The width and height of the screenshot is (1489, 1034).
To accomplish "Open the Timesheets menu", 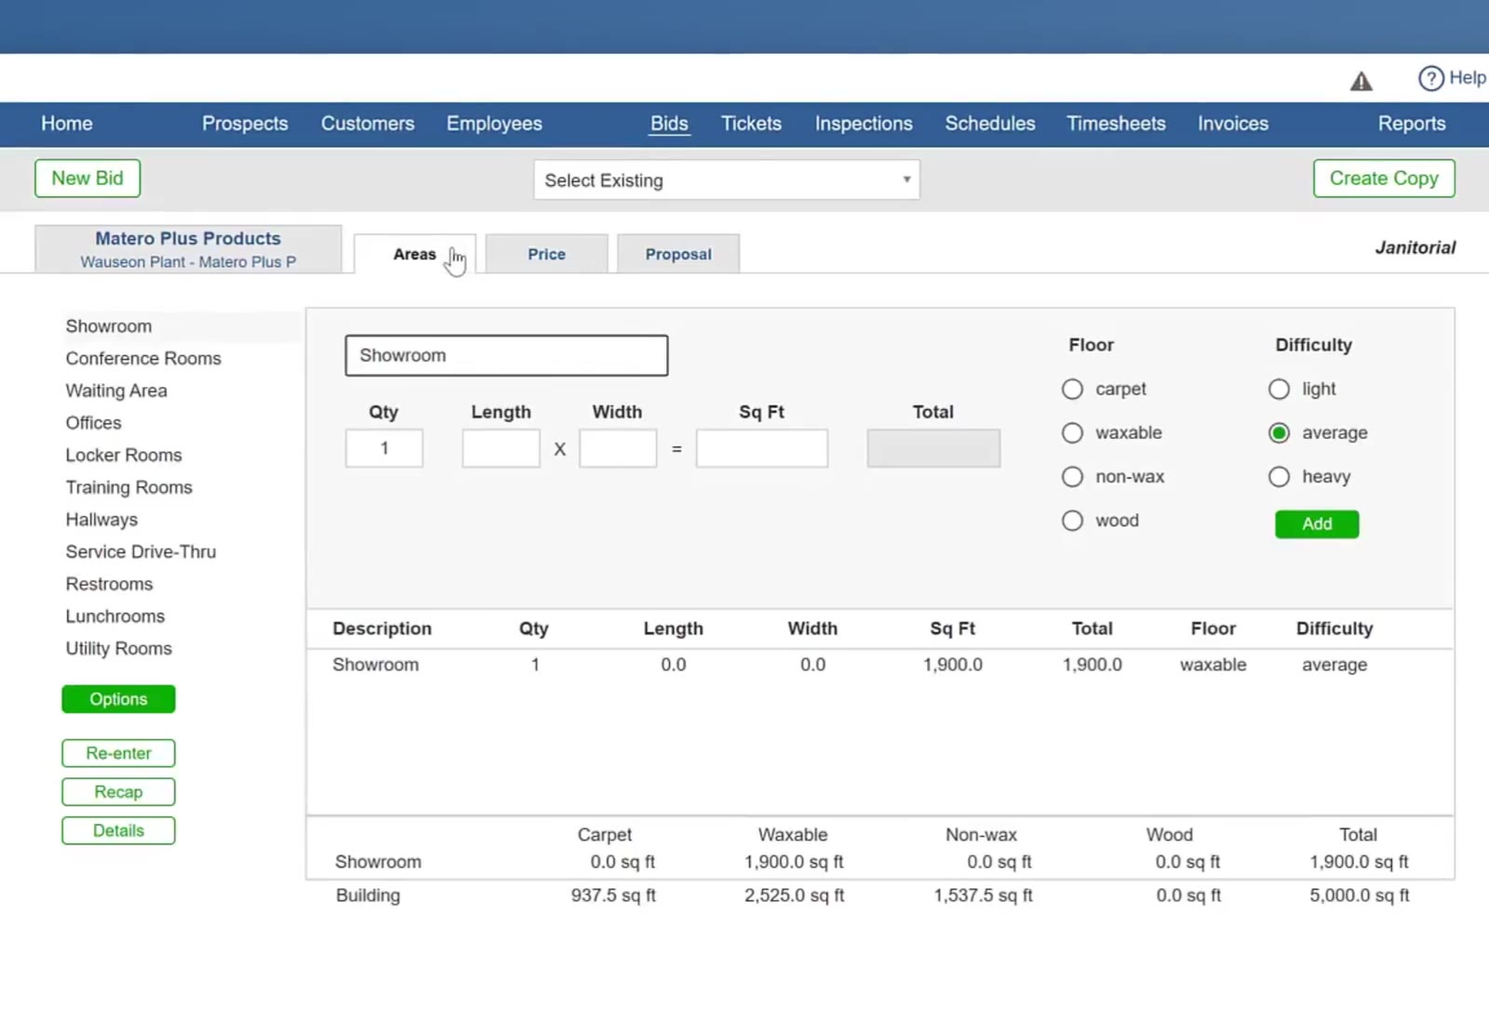I will 1116,124.
